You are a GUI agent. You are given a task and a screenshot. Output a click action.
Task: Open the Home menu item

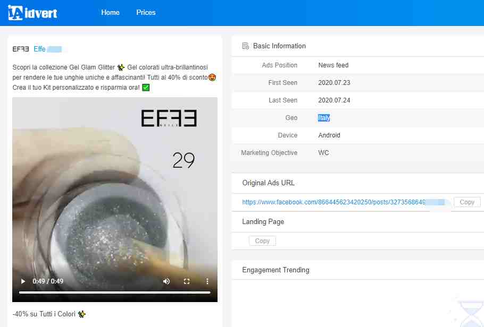[110, 13]
